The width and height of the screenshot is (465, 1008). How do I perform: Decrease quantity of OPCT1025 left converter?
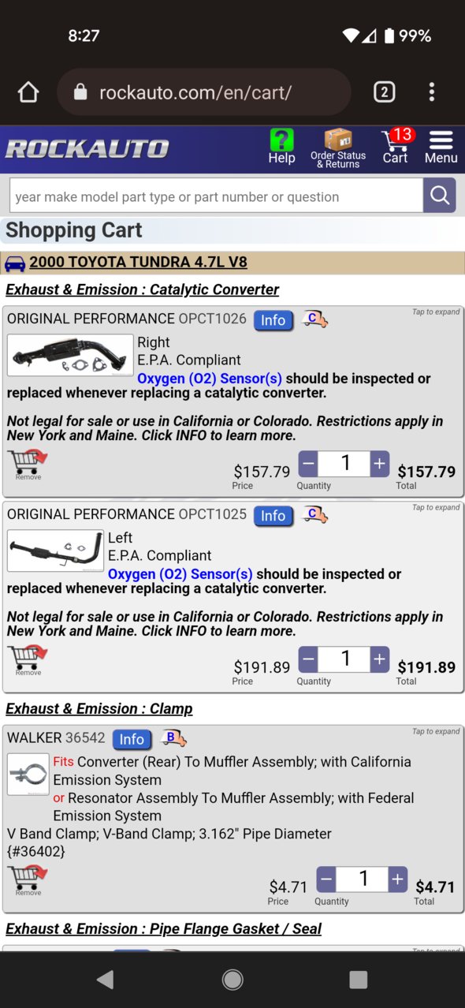(308, 659)
